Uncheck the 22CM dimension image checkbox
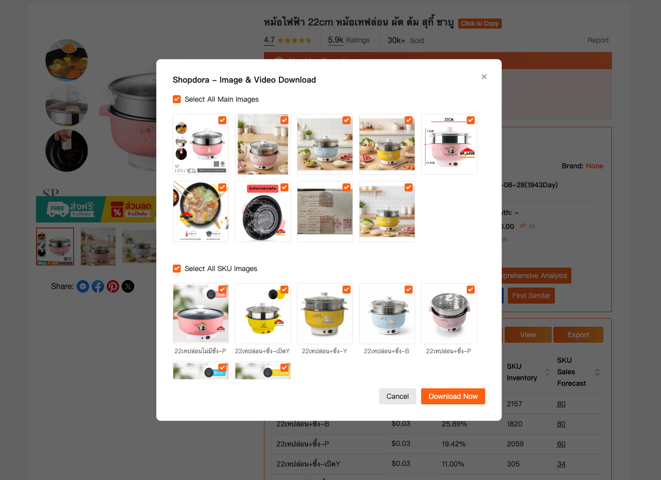 click(x=471, y=120)
